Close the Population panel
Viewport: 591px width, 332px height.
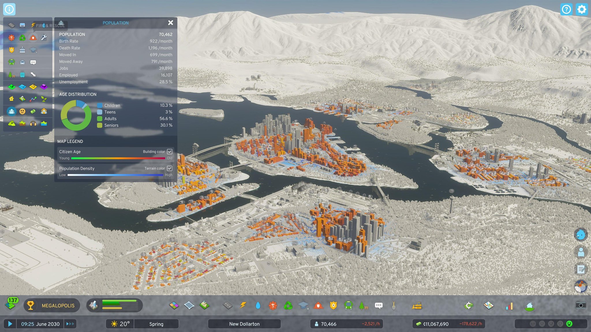pos(171,23)
